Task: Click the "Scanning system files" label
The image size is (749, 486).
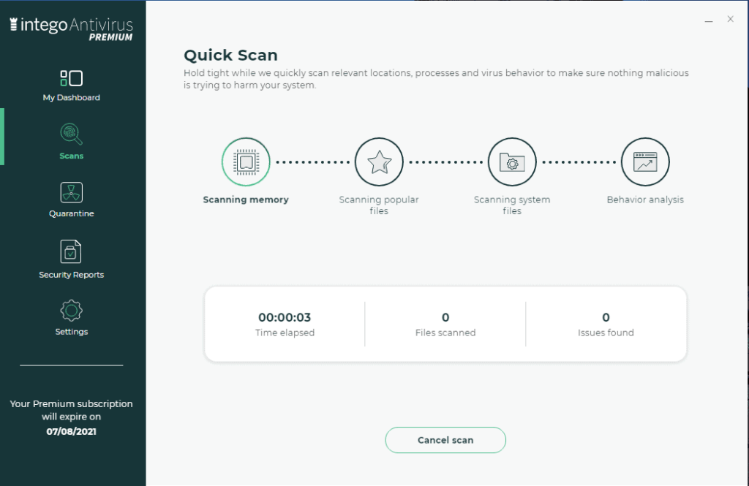Action: (512, 205)
